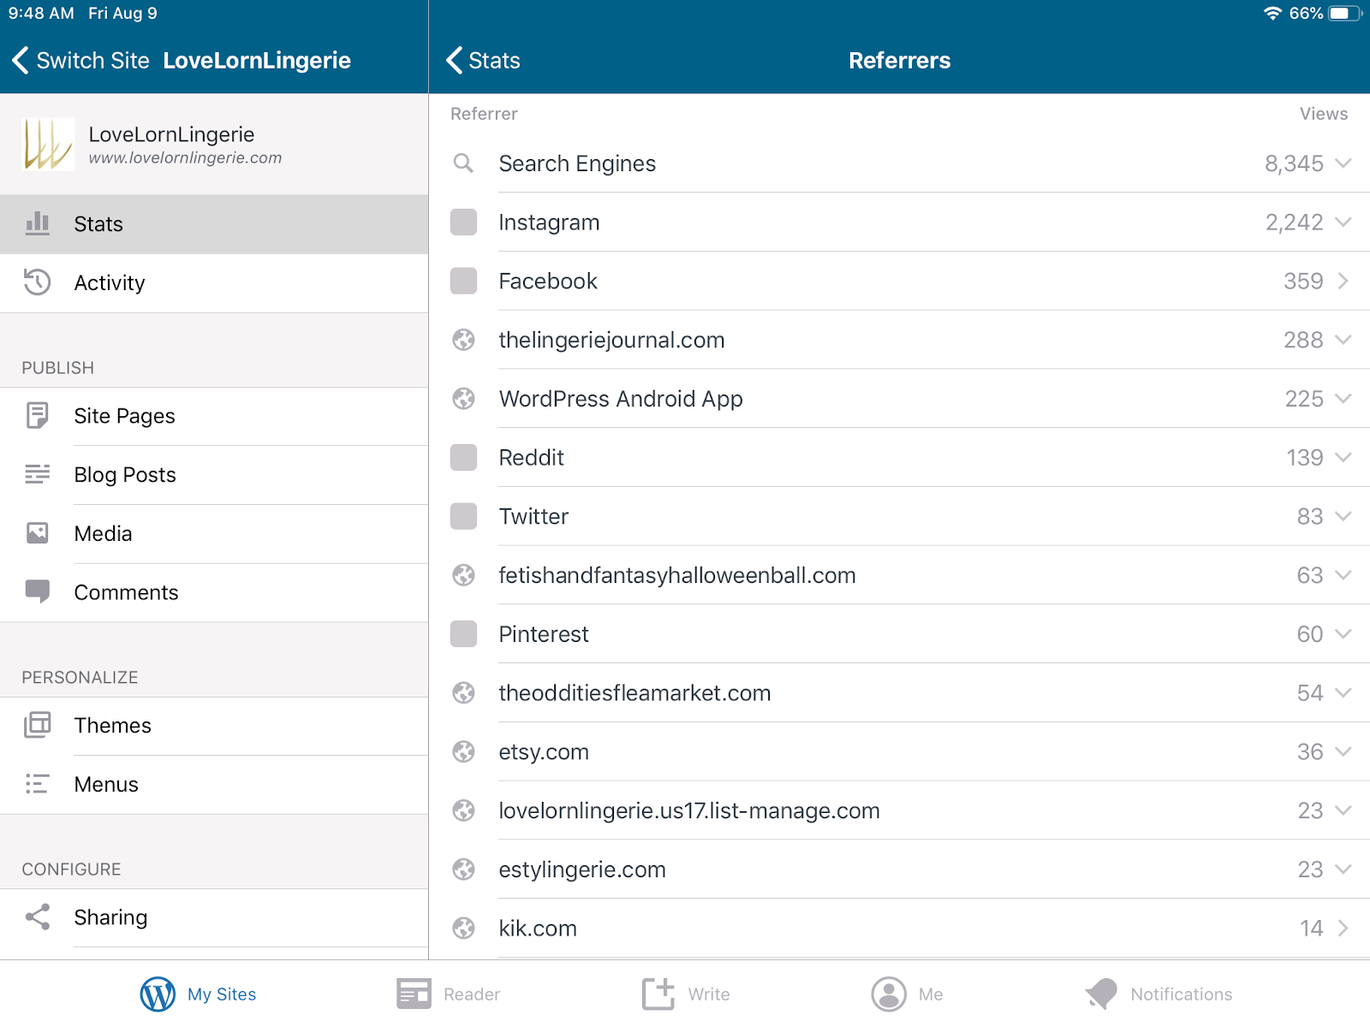This screenshot has height=1027, width=1370.
Task: Tap the globe icon beside WordPress Android App
Action: tap(463, 399)
